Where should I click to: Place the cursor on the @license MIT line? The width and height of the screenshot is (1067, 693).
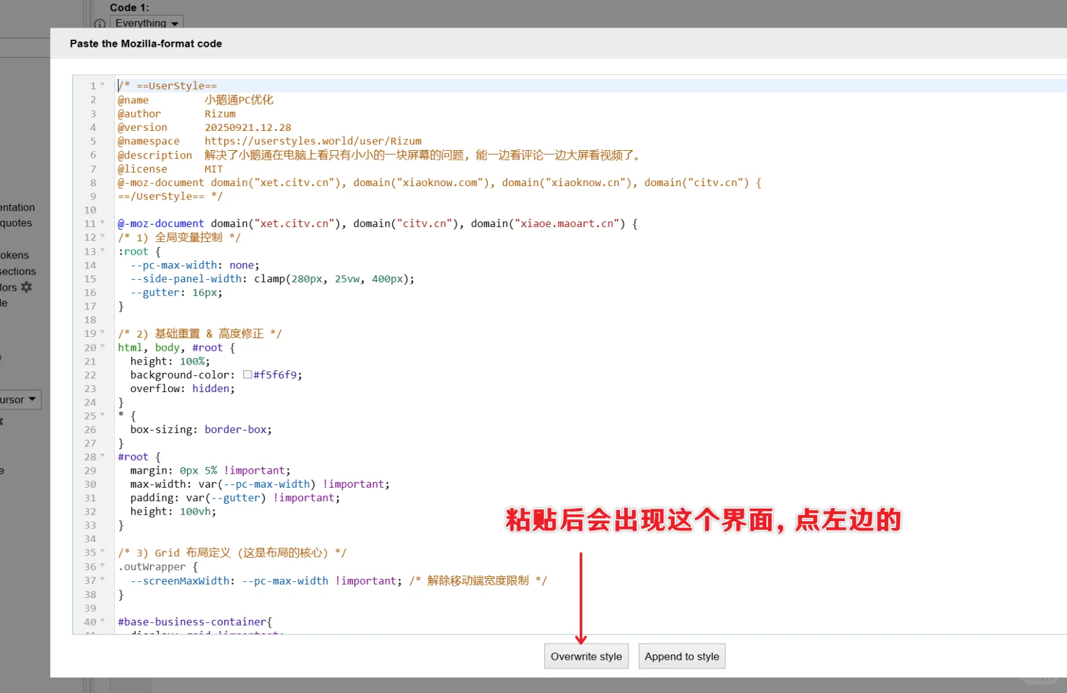pos(193,169)
